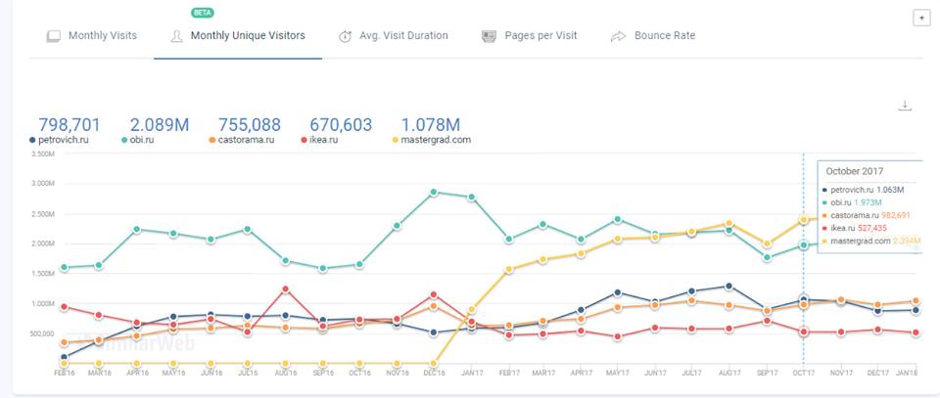Image resolution: width=940 pixels, height=398 pixels.
Task: Click the Monthly Unique Visitors person icon
Action: coord(177,36)
